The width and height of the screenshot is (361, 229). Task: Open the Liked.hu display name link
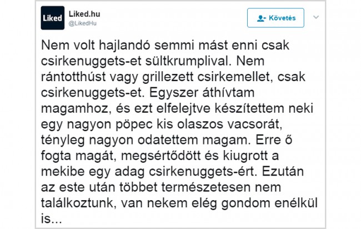pos(84,14)
